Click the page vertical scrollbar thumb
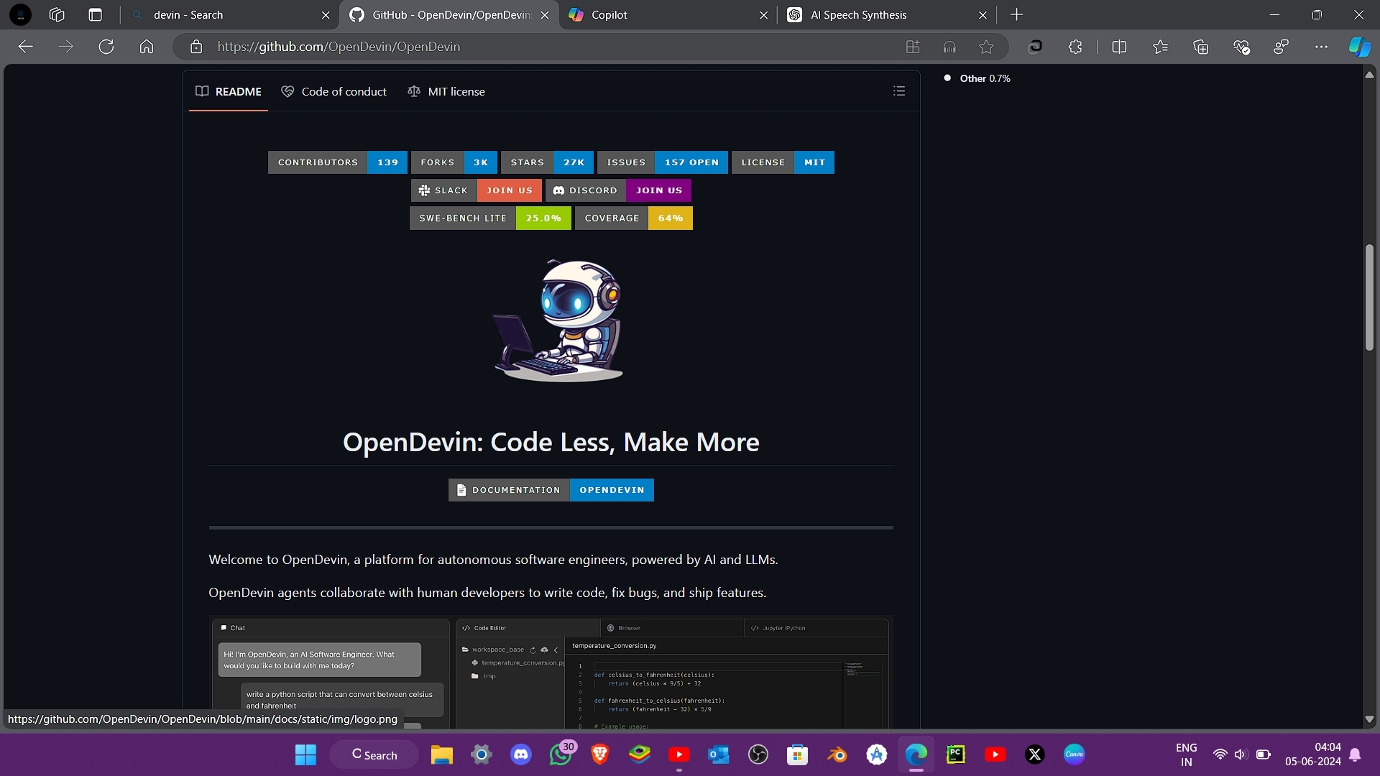 [x=1369, y=297]
